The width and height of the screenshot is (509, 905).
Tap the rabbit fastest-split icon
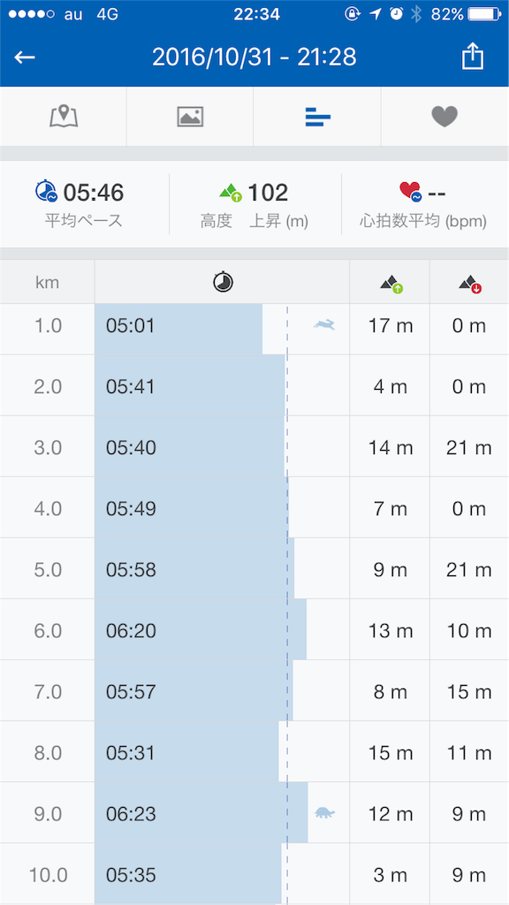324,325
